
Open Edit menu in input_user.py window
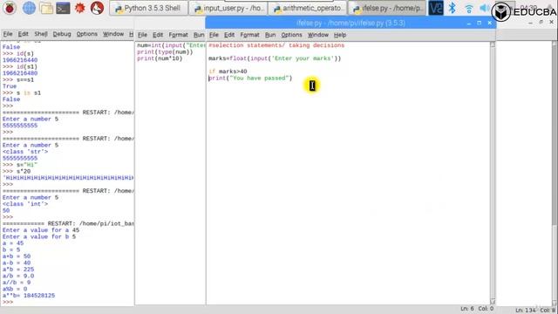[158, 35]
